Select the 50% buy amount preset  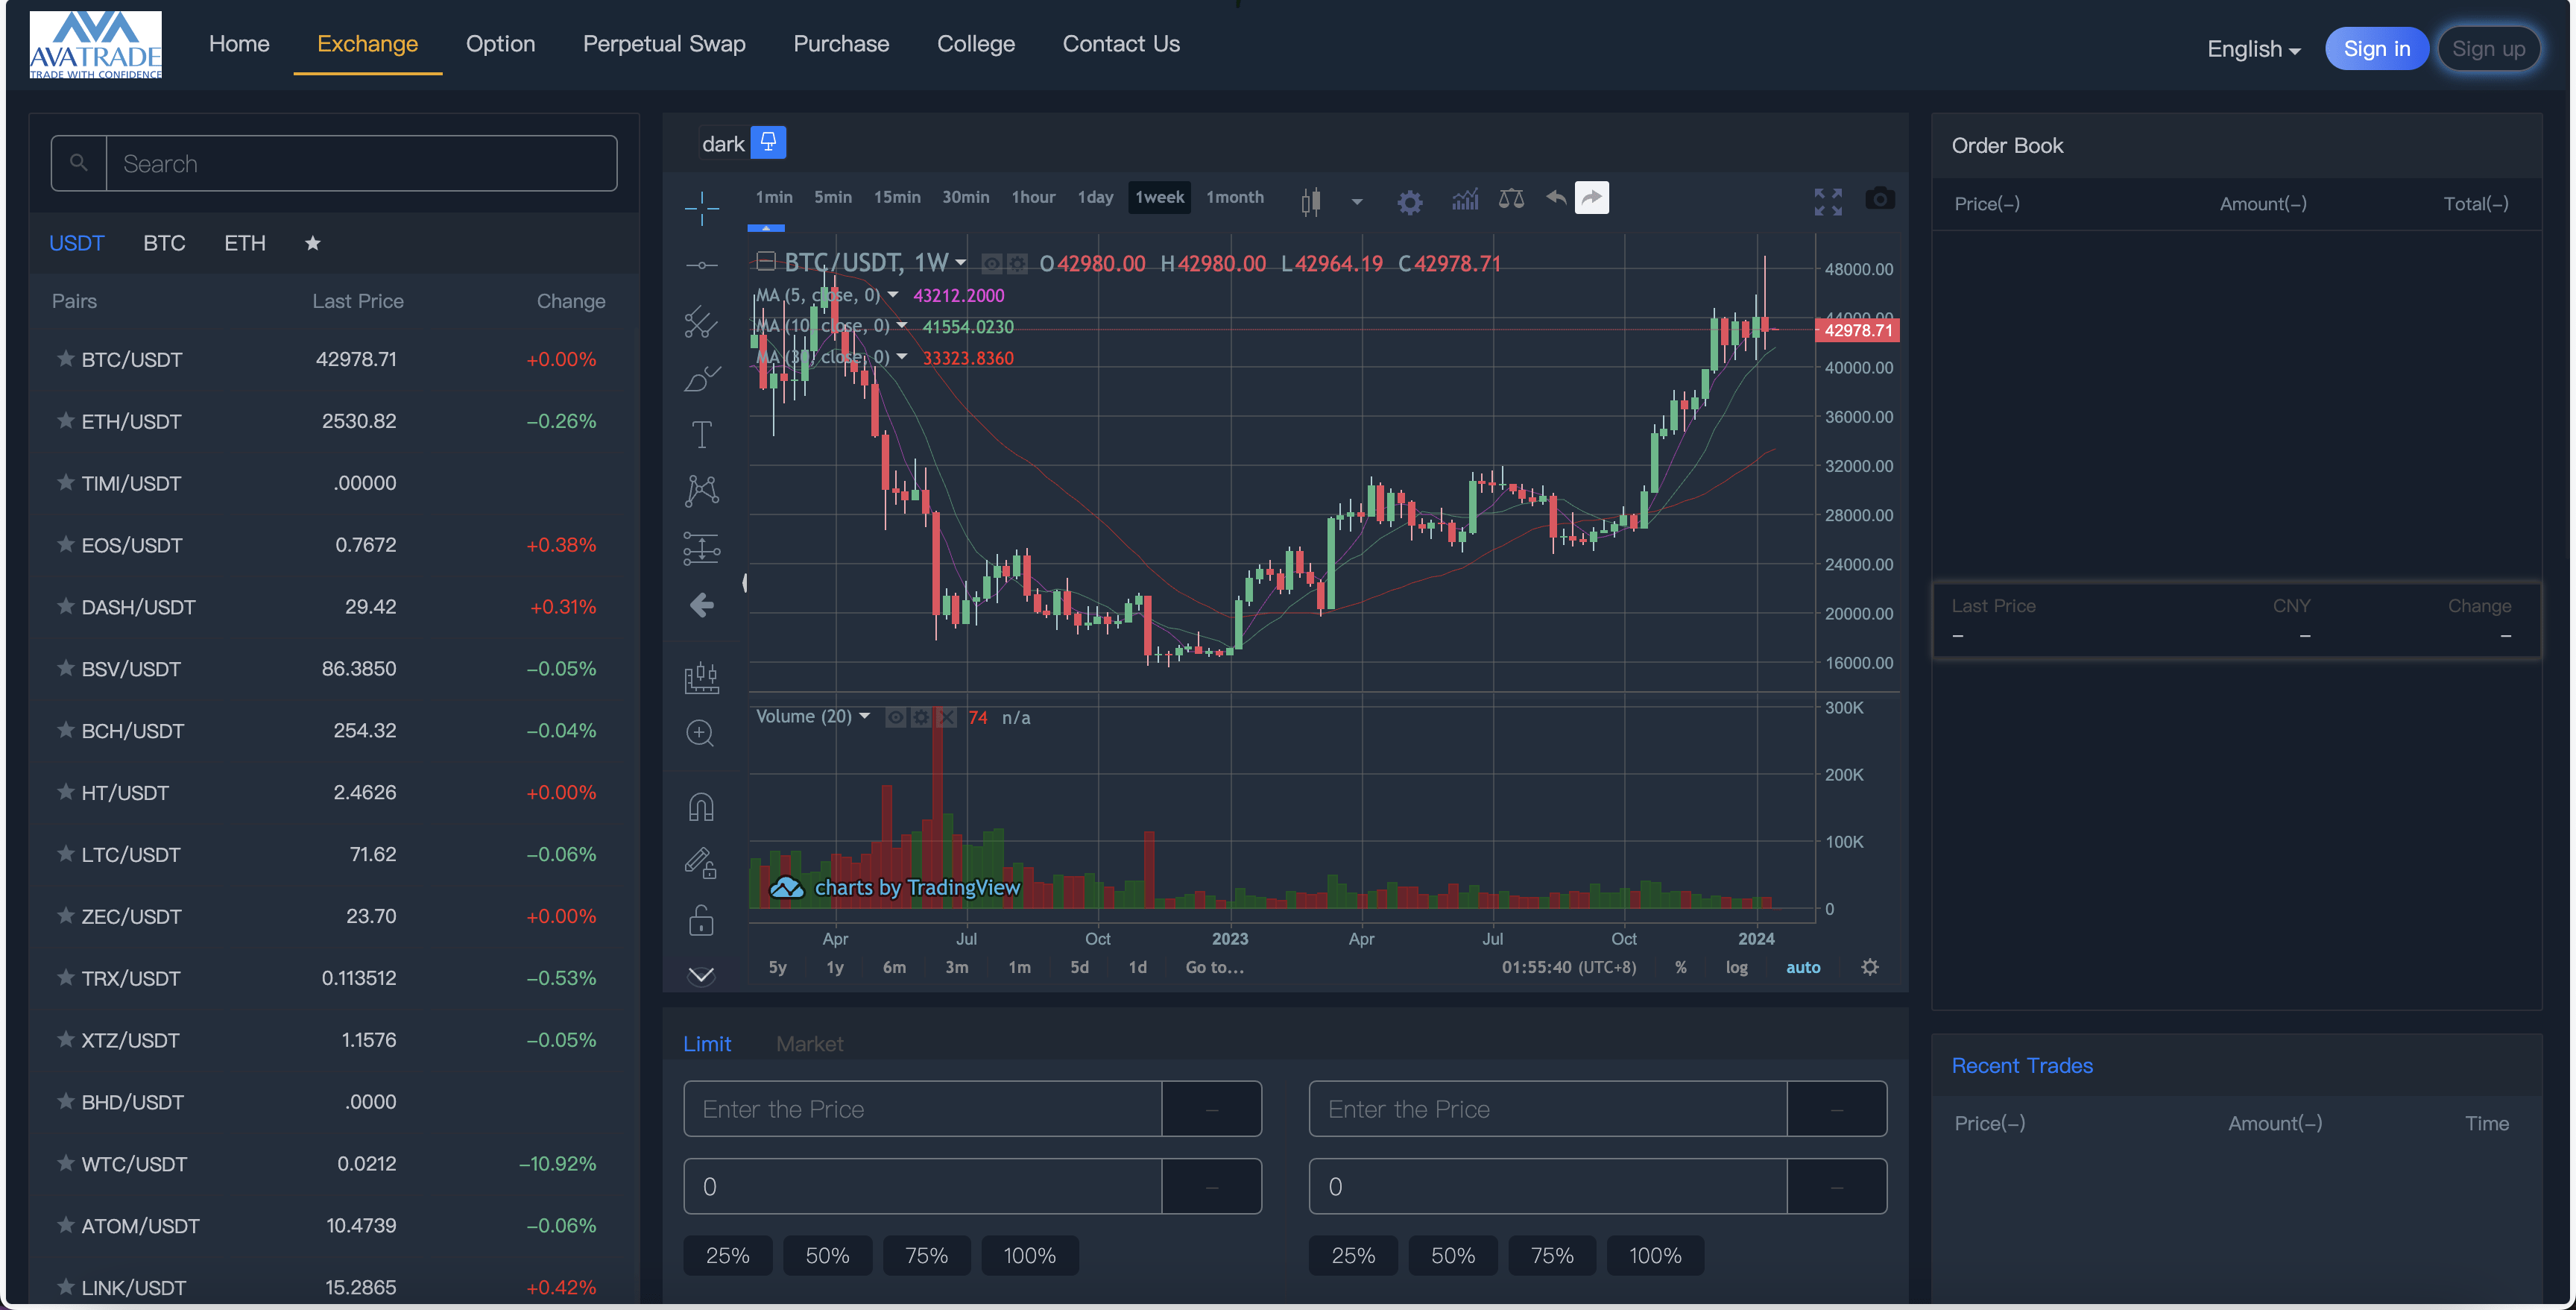tap(827, 1255)
